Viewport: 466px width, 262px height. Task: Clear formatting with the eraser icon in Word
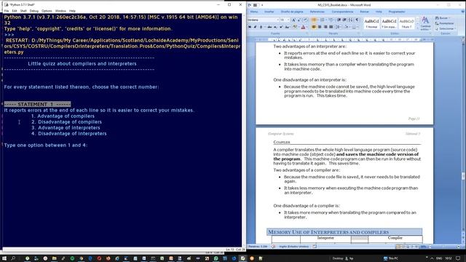coord(305,20)
